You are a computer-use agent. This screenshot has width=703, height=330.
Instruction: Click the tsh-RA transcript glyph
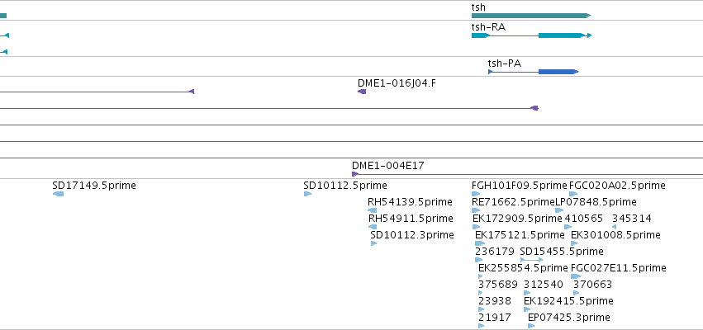[532, 35]
